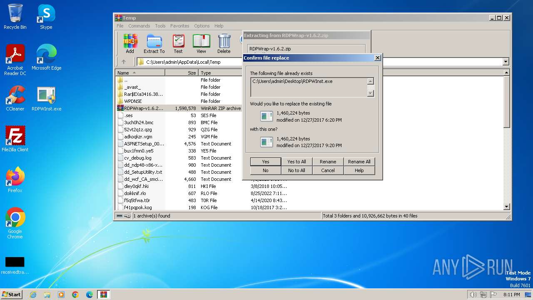Select the dd_SetupUtility.txt file row

pyautogui.click(x=179, y=172)
